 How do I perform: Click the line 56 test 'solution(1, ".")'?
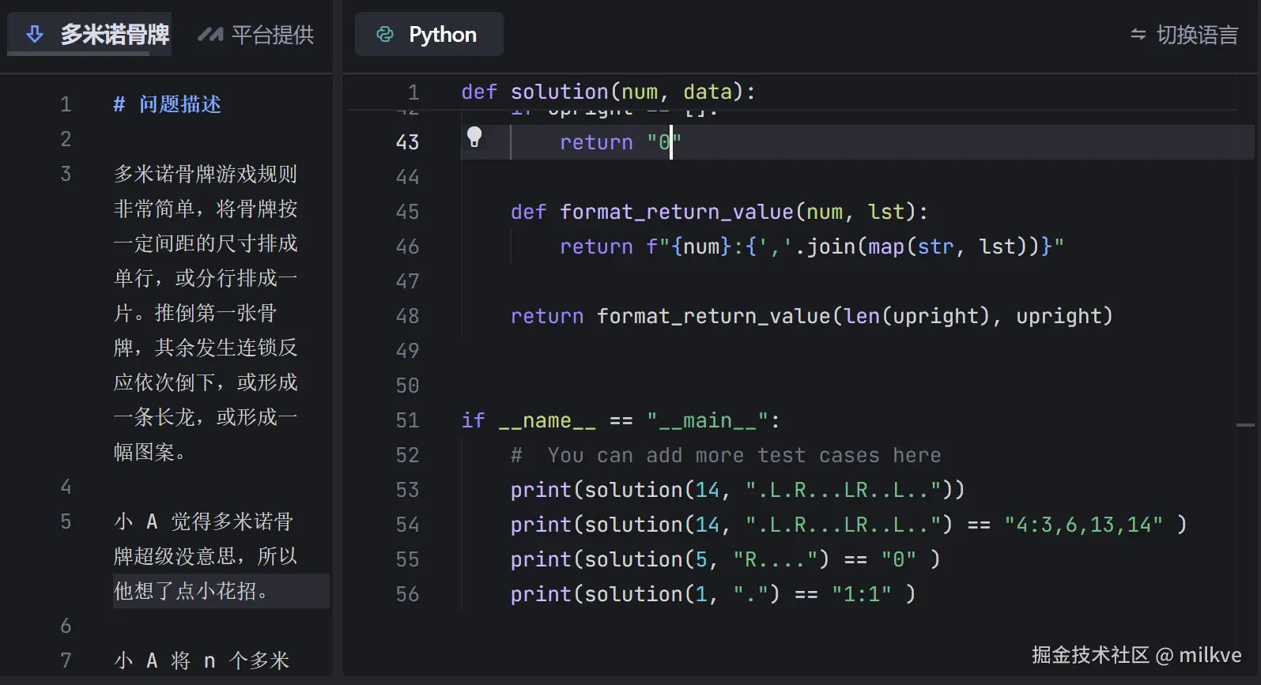pos(713,594)
